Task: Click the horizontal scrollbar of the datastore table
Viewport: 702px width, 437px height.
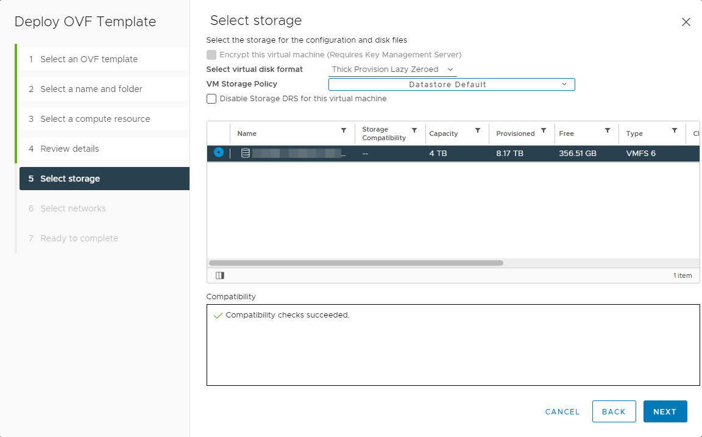Action: (x=356, y=263)
